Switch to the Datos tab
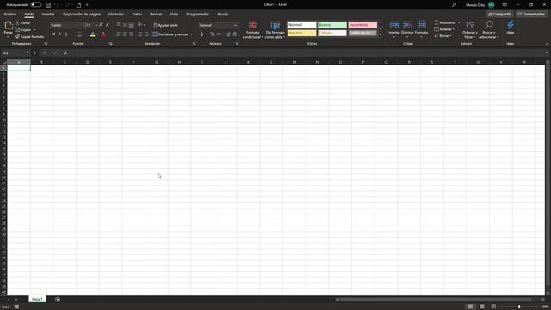This screenshot has width=551, height=310. tap(137, 15)
